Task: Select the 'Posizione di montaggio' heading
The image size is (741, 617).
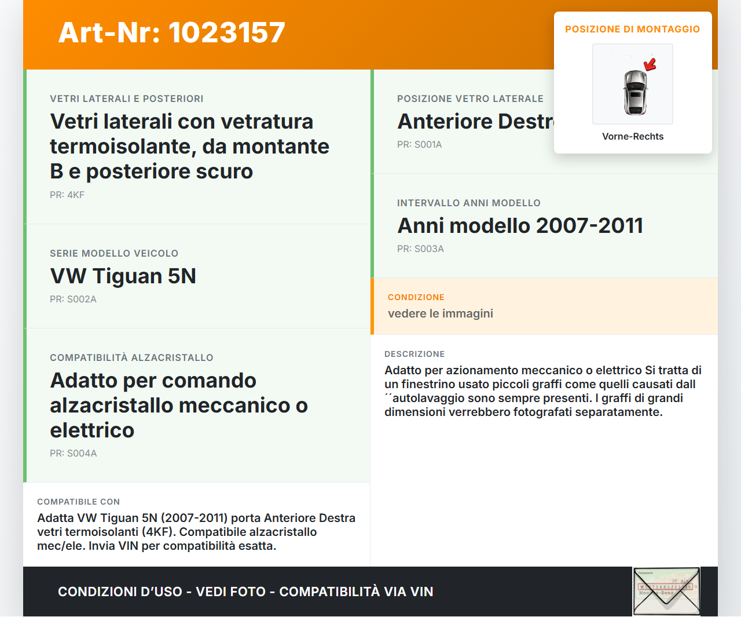Action: click(632, 29)
